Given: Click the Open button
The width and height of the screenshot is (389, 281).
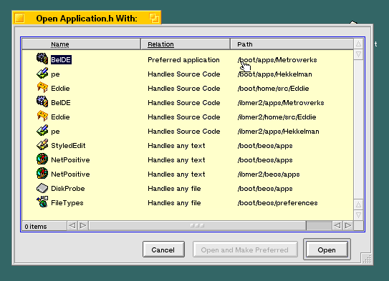Looking at the screenshot, I should coord(327,250).
